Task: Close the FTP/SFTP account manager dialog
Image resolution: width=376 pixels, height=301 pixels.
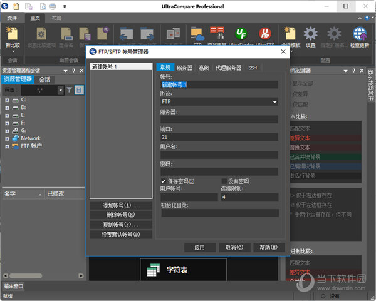Action: (283, 51)
